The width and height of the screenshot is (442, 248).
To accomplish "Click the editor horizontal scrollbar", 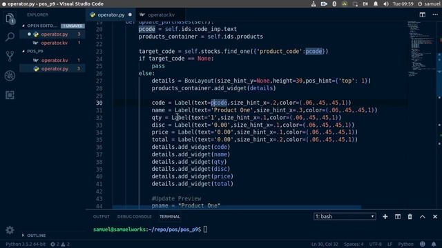I will click(x=237, y=207).
